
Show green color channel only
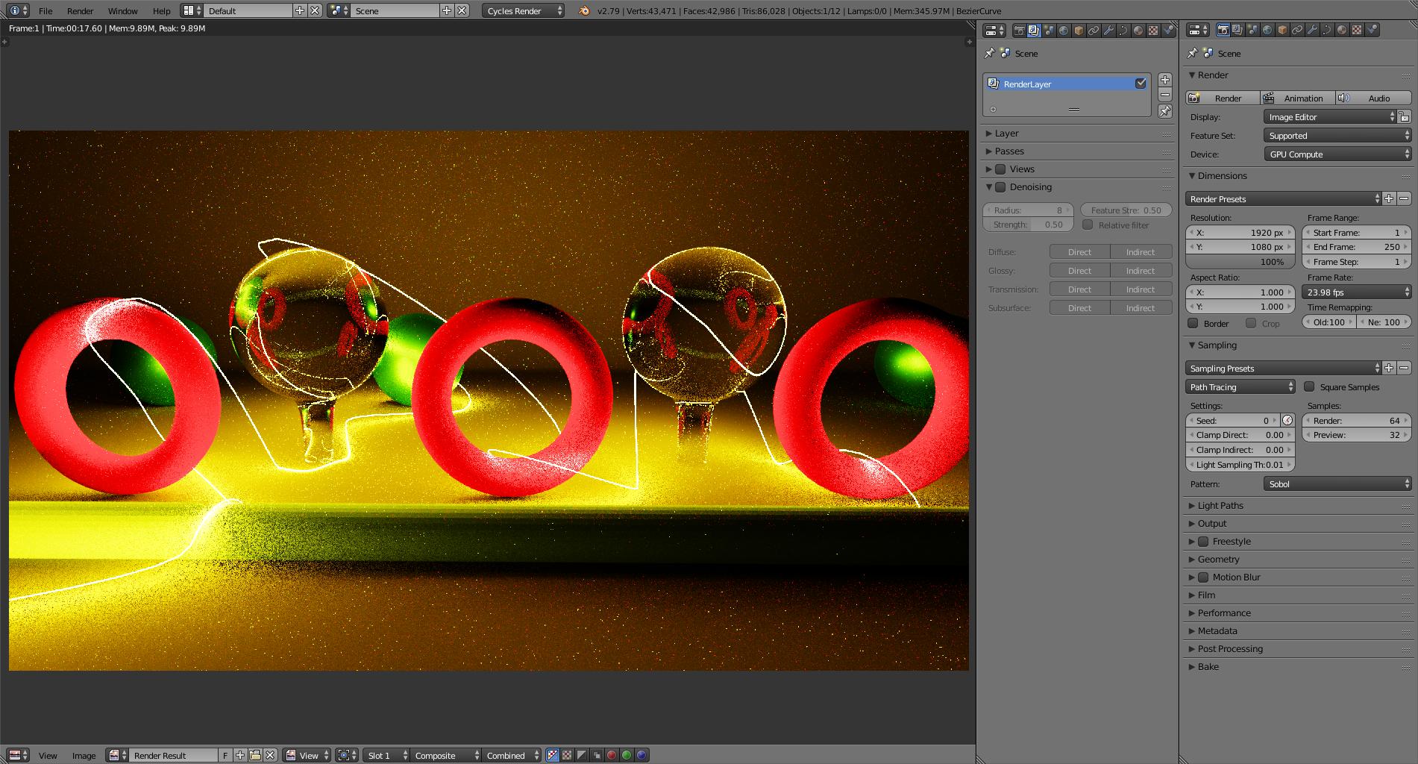point(627,755)
